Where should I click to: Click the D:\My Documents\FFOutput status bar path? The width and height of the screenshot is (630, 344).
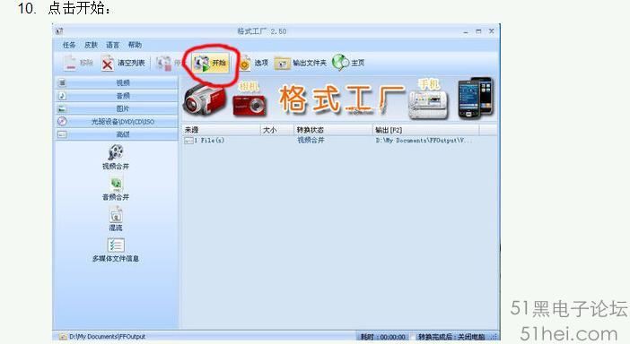[107, 337]
